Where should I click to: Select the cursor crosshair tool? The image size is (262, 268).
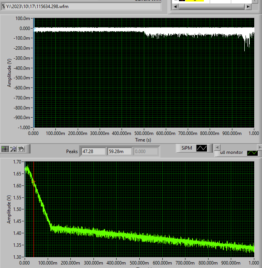point(5,149)
